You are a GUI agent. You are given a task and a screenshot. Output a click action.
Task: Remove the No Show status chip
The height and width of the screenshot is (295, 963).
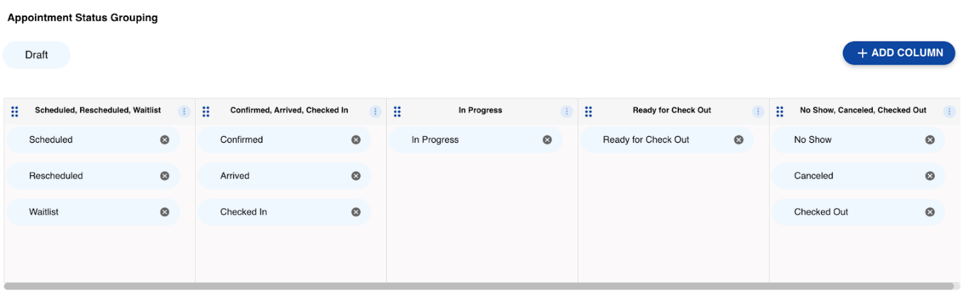[x=929, y=140]
